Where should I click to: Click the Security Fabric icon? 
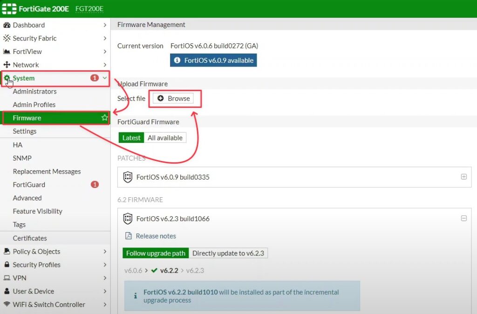pos(7,38)
